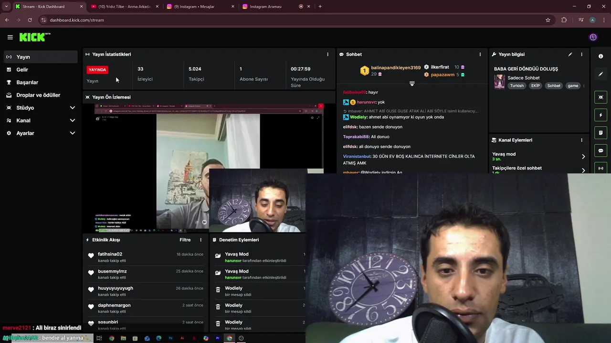Click the username Wodiely in chat

tap(358, 117)
